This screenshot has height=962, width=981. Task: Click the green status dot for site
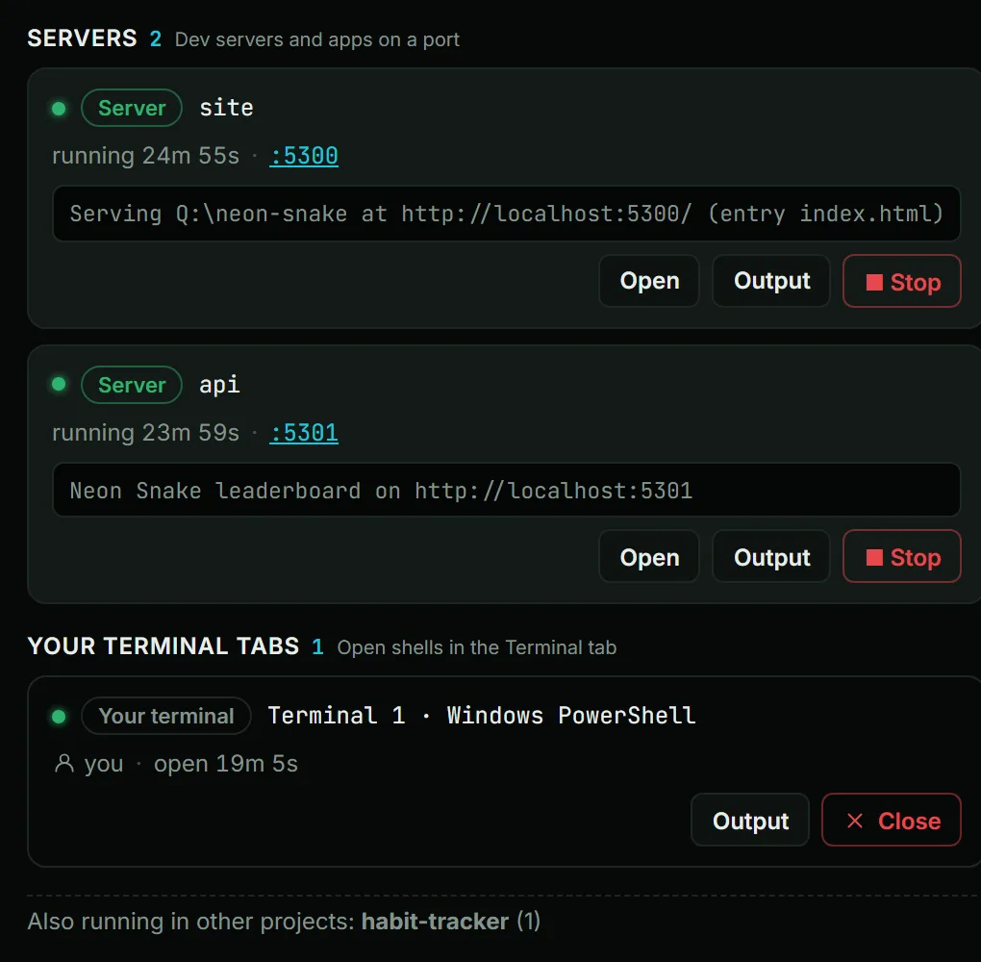click(59, 109)
